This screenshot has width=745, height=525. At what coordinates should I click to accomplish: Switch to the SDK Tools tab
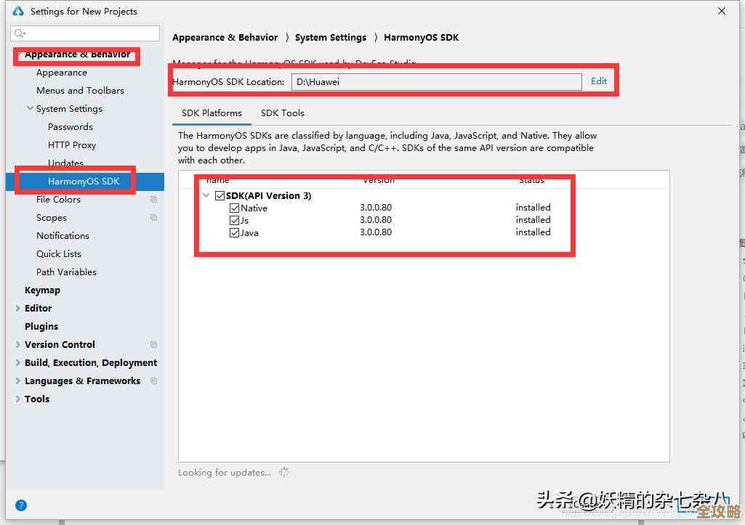point(282,113)
